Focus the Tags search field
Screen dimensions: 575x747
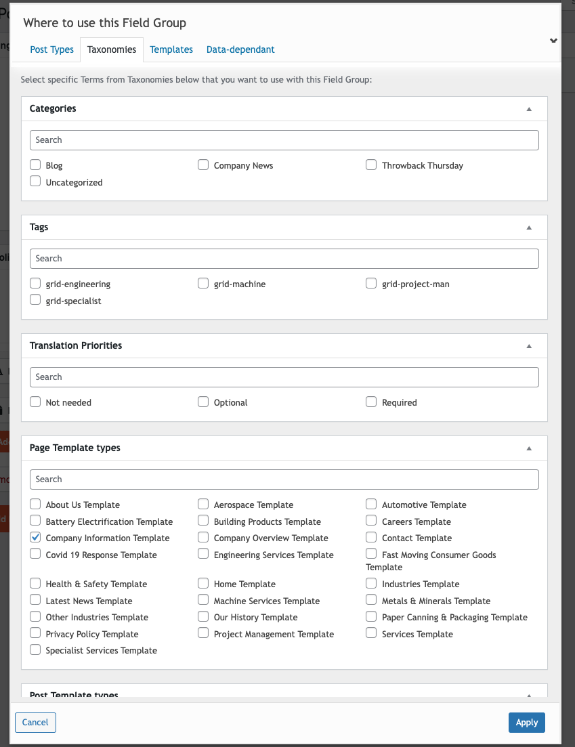click(284, 259)
